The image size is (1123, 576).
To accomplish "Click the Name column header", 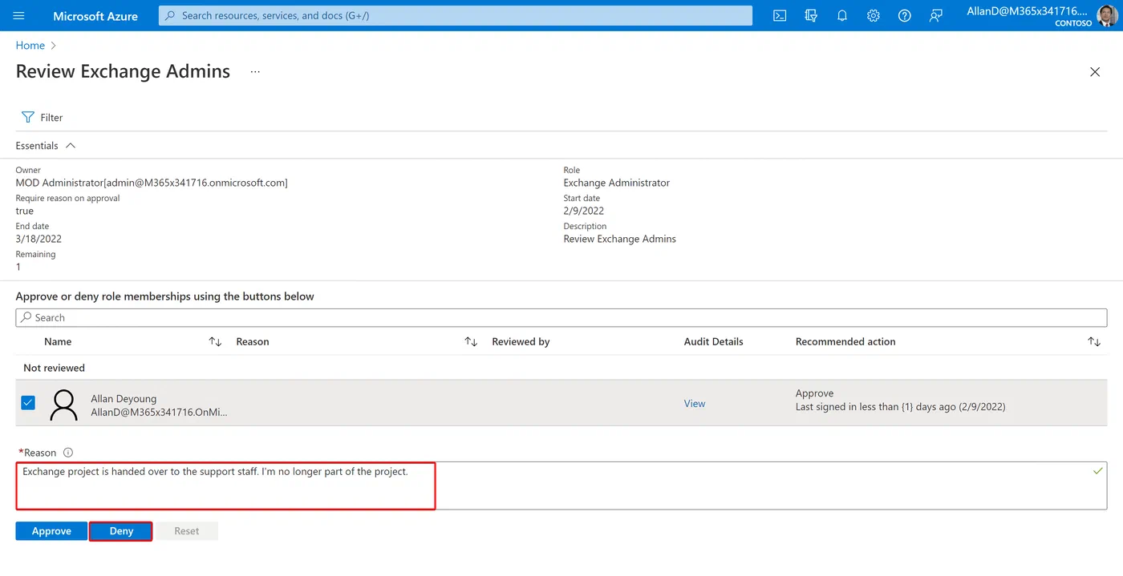I will (x=58, y=341).
